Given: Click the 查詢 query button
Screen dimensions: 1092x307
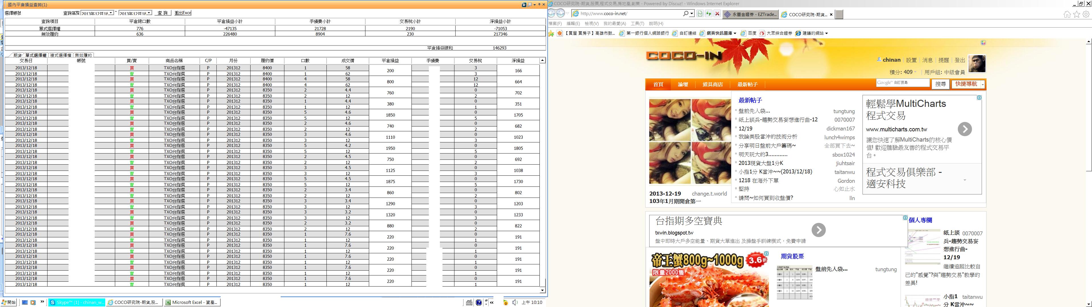Looking at the screenshot, I should 163,13.
